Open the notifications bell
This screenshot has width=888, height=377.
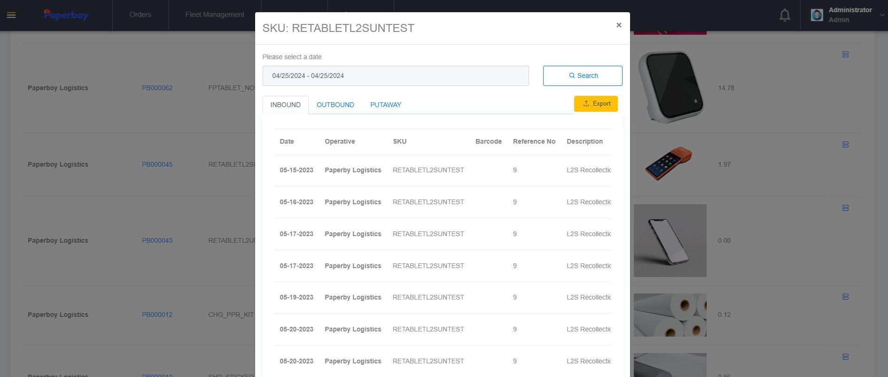[785, 15]
